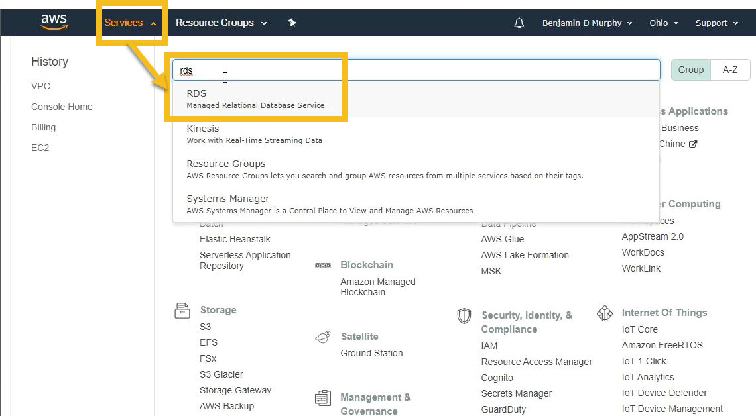Click the pin shortcuts icon
Screen dimensions: 756x416
292,22
